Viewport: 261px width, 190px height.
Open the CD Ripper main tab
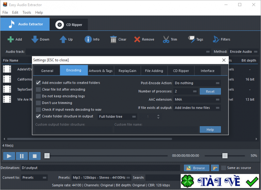69,25
